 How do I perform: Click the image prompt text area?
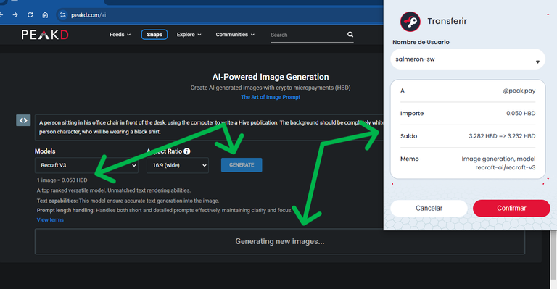(x=210, y=127)
